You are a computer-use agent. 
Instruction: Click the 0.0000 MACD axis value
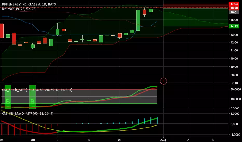(x=235, y=124)
